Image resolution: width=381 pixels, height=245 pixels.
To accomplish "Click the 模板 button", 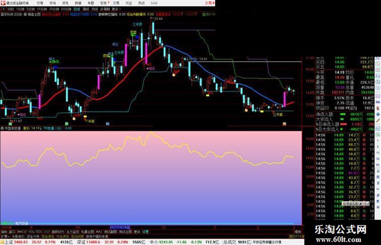I will [298, 232].
